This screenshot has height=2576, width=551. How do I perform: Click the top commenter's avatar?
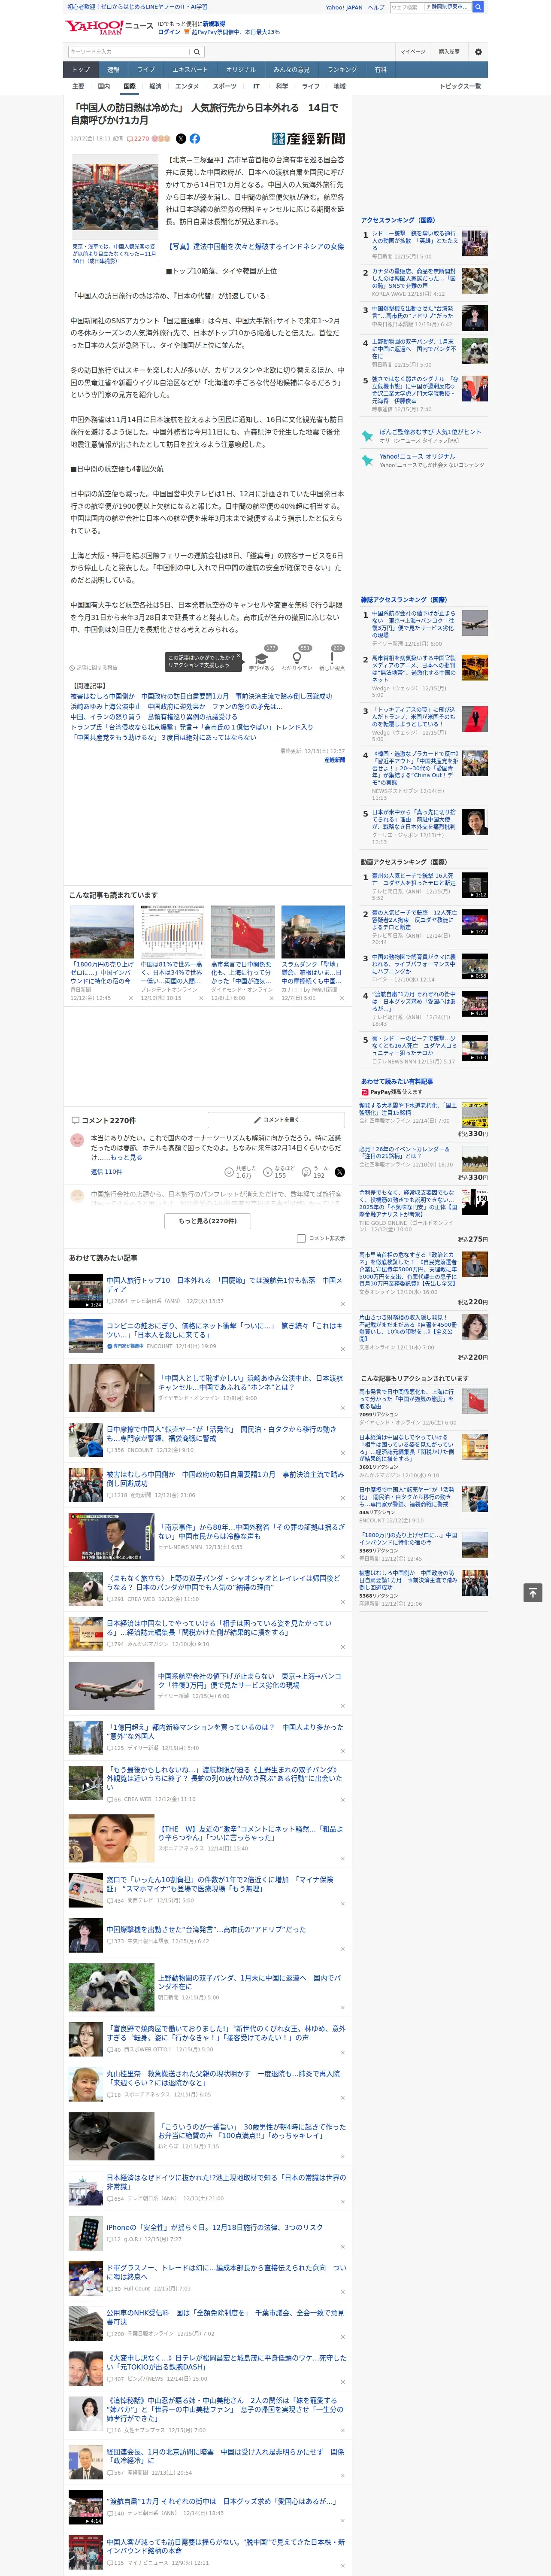click(x=77, y=1140)
